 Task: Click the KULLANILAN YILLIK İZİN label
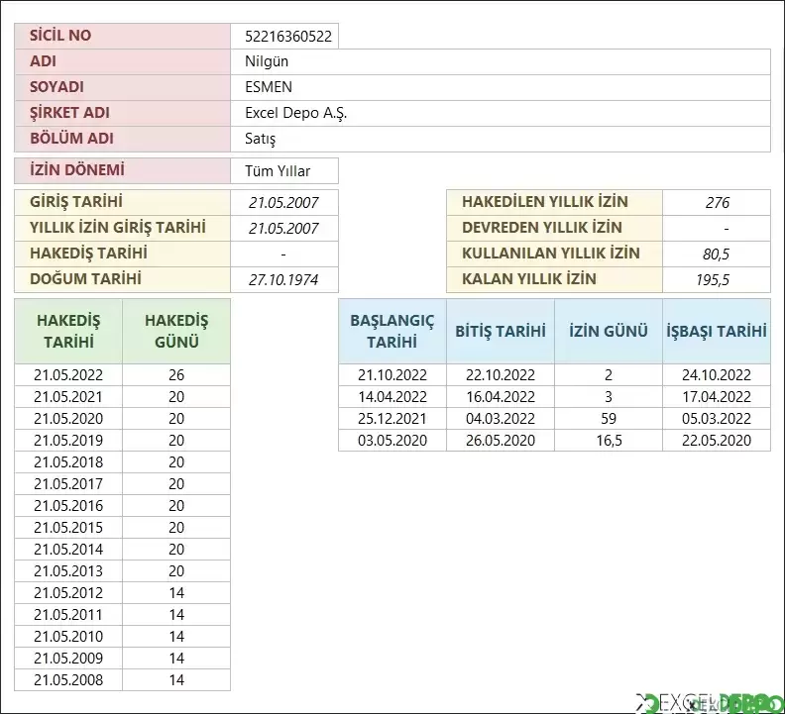554,254
